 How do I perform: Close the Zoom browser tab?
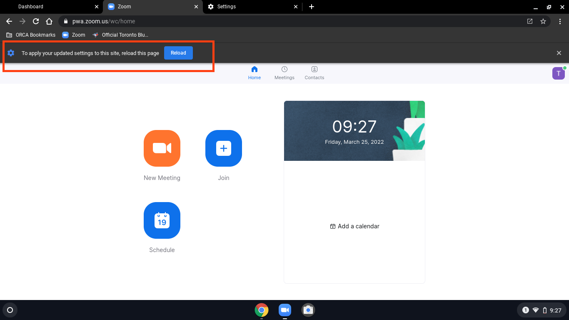click(x=196, y=7)
